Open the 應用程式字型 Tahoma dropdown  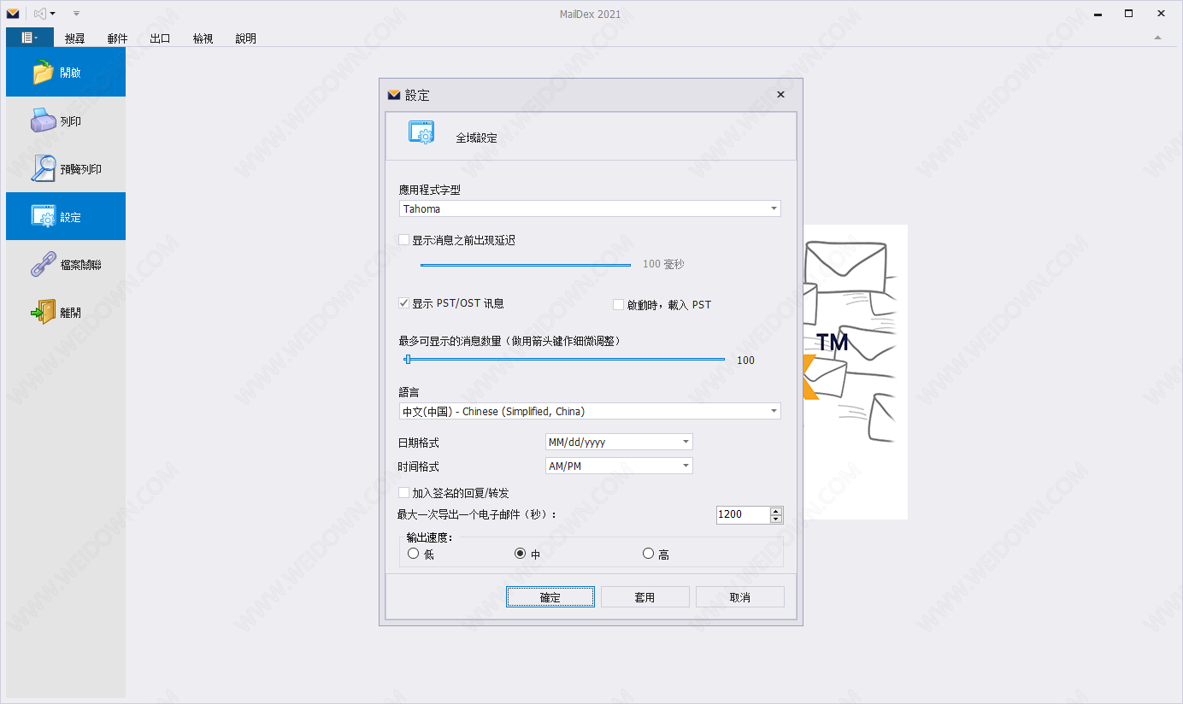(x=590, y=208)
